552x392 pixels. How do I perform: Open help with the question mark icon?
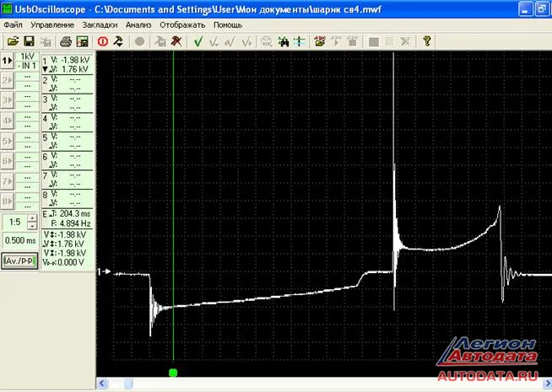click(x=427, y=41)
